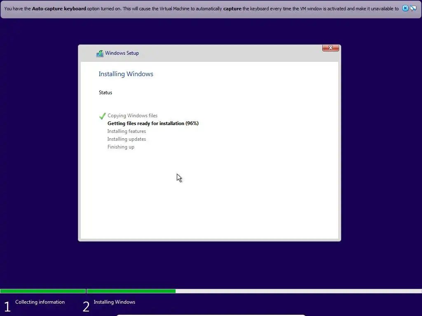The image size is (422, 316).
Task: Click the green checkmark beside Copying Windows files
Action: [x=102, y=116]
